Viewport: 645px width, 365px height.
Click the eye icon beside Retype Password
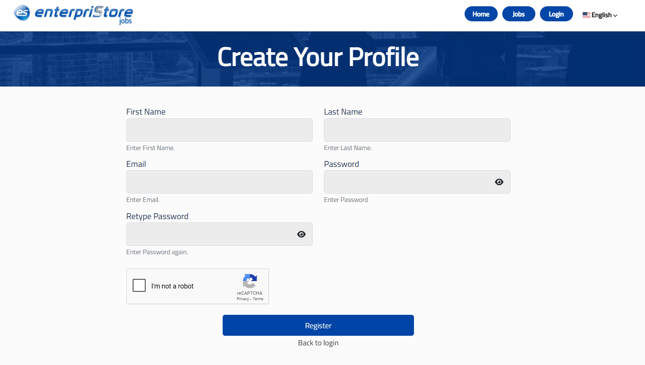click(x=301, y=234)
